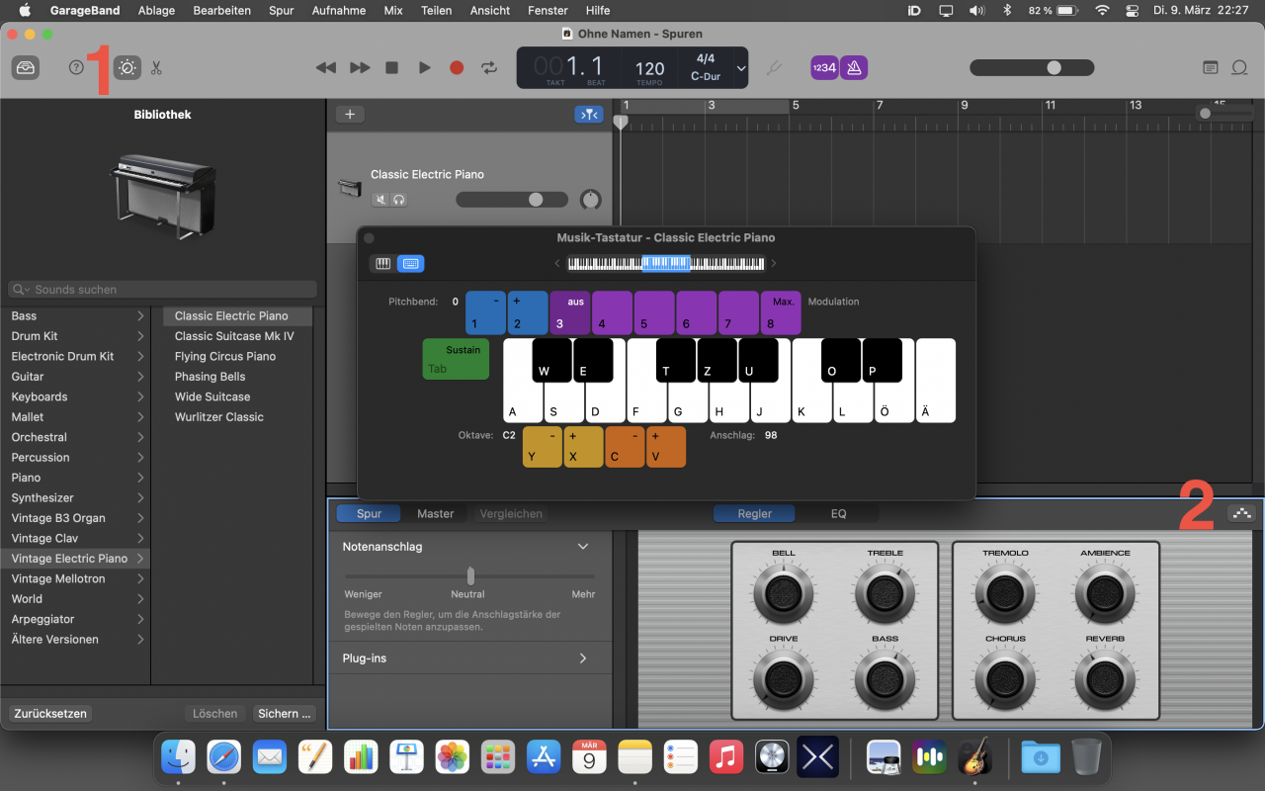
Task: Adjust the track volume slider
Action: click(512, 200)
